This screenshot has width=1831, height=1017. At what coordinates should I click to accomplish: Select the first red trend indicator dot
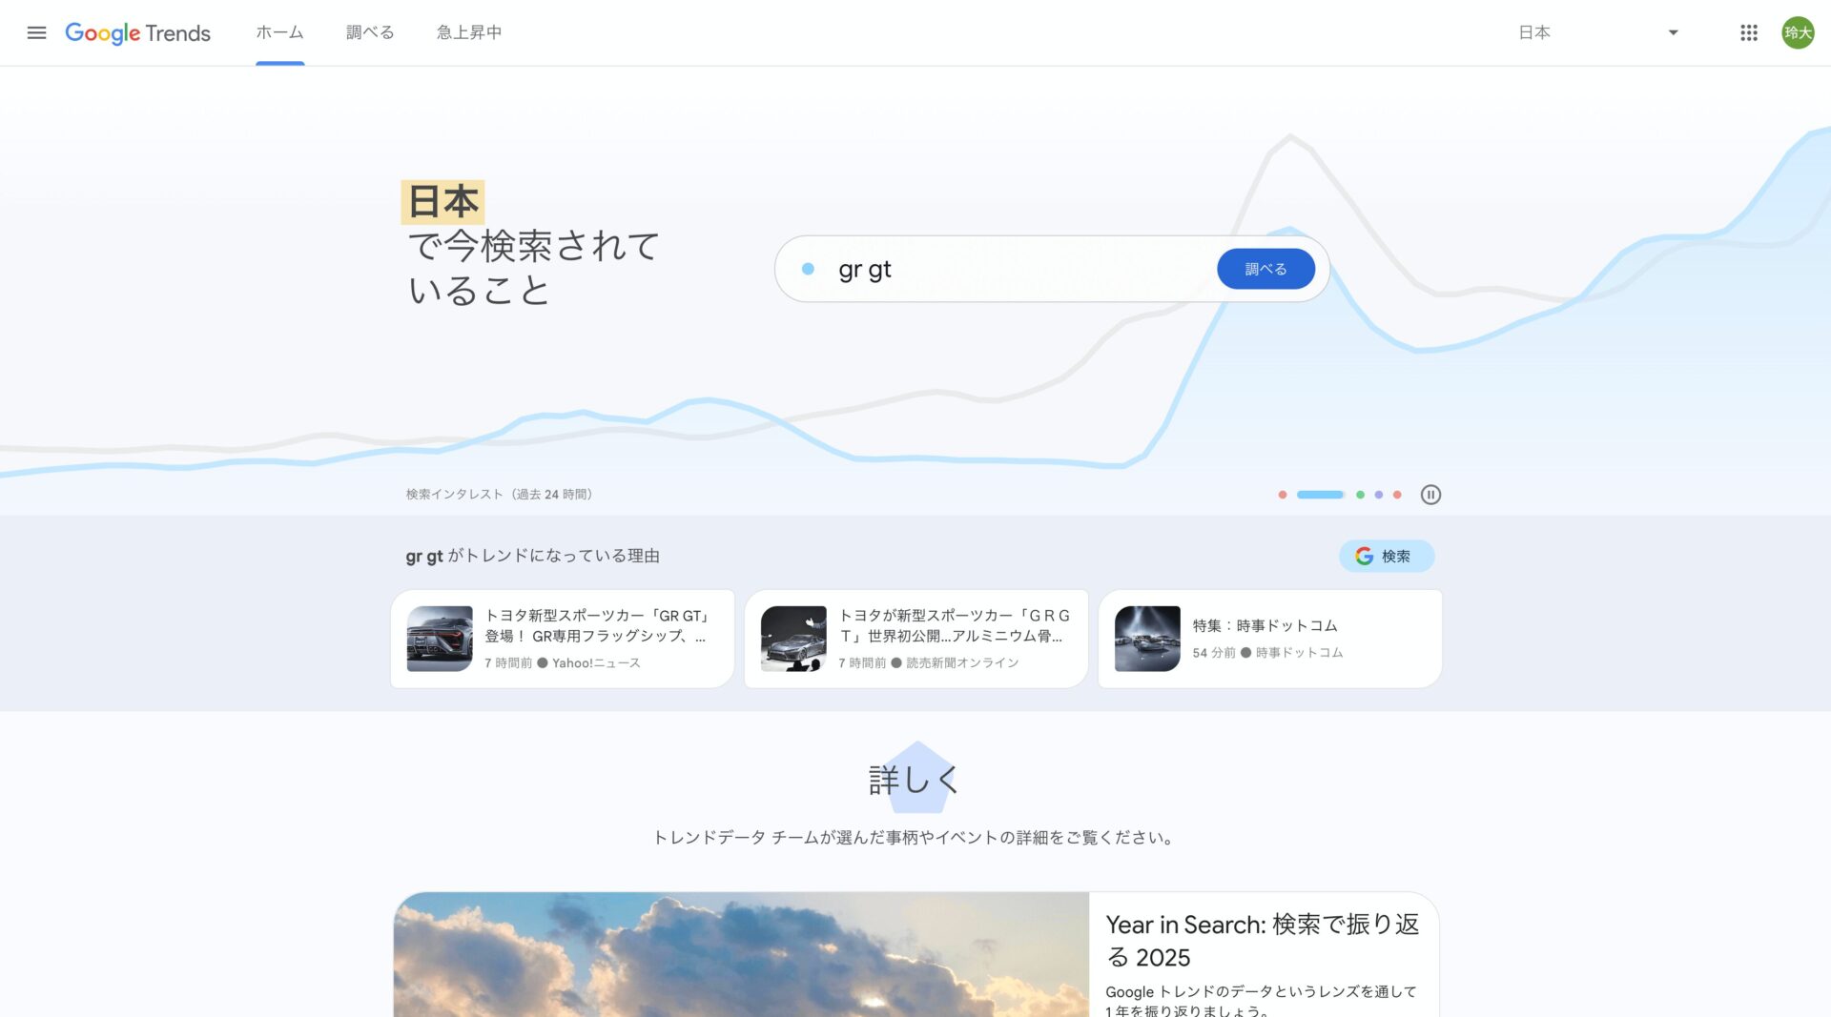(1281, 495)
